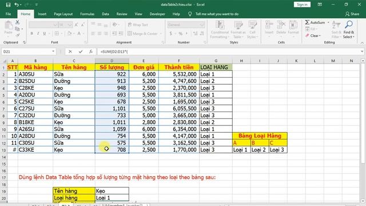Open Format as Table
Screen dimensions: 366x206
(238, 30)
